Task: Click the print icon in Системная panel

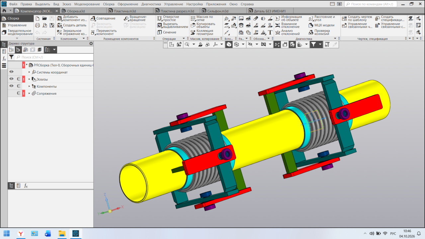Action: pos(38,26)
